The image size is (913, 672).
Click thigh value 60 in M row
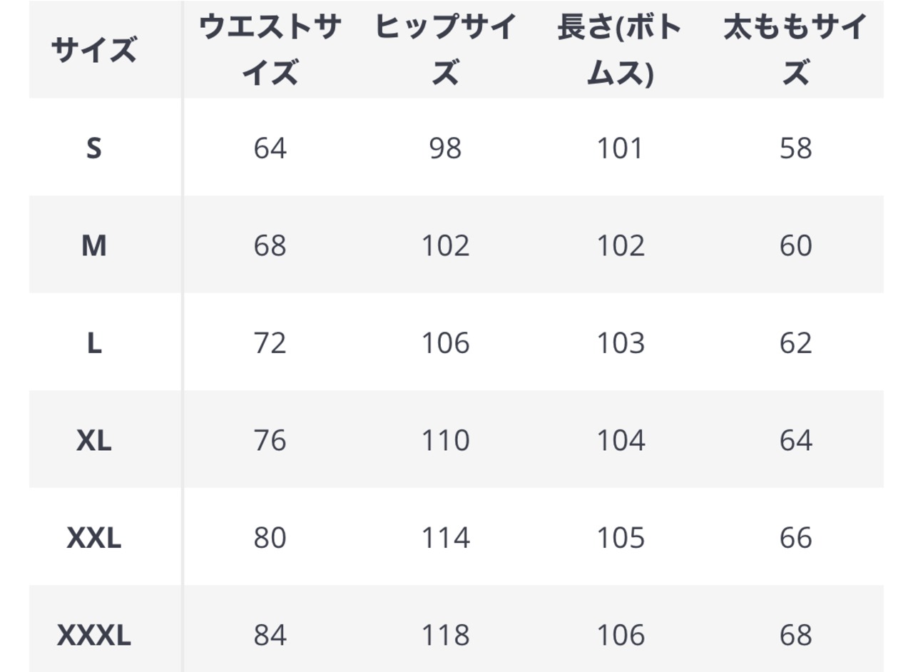click(x=796, y=245)
